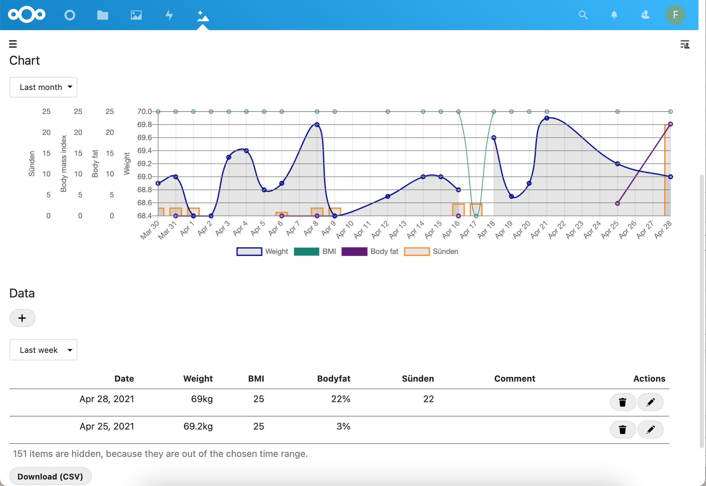Click the Download (CSV) button
The height and width of the screenshot is (486, 706).
pyautogui.click(x=50, y=476)
